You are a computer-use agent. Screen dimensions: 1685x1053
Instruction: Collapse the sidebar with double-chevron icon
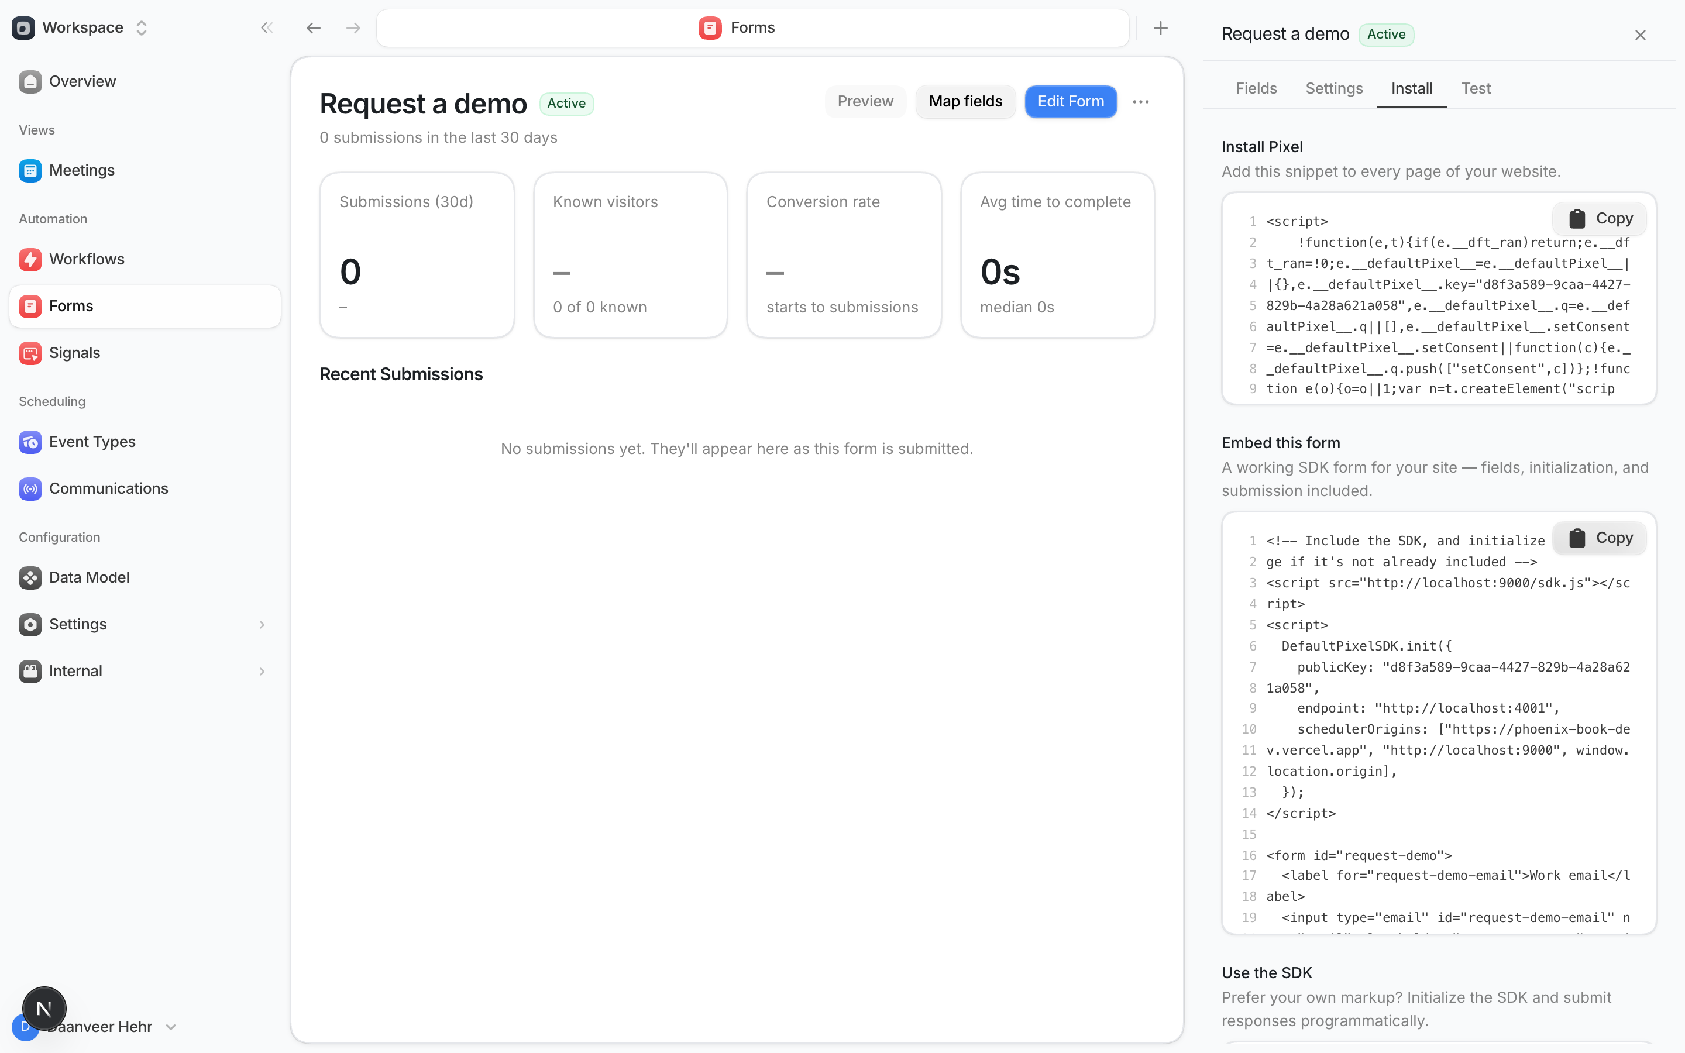pyautogui.click(x=267, y=28)
